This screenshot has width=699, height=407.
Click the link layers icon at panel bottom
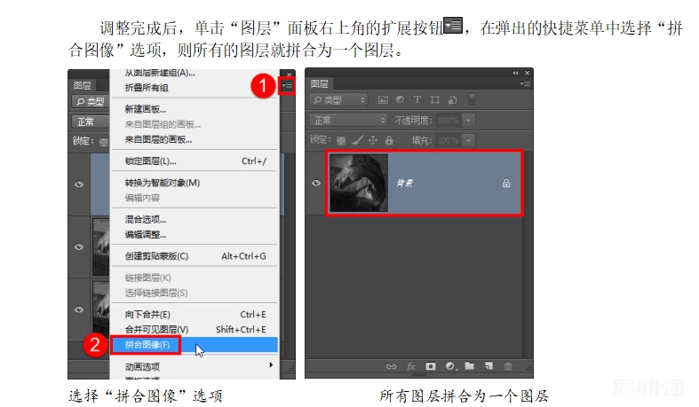pyautogui.click(x=391, y=366)
